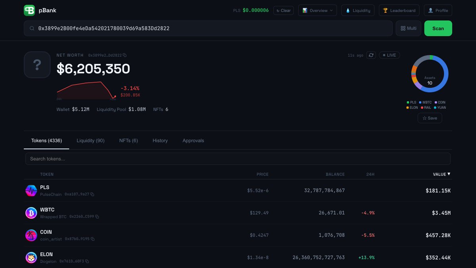
Task: Click the $3.45M WBTC value
Action: pyautogui.click(x=441, y=213)
